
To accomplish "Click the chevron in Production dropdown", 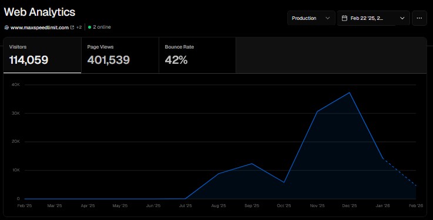I will pyautogui.click(x=327, y=18).
